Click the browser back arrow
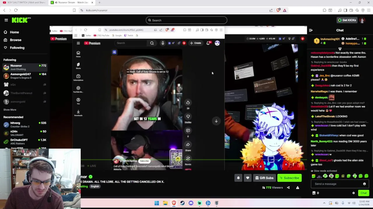The image size is (373, 209). click(x=4, y=10)
